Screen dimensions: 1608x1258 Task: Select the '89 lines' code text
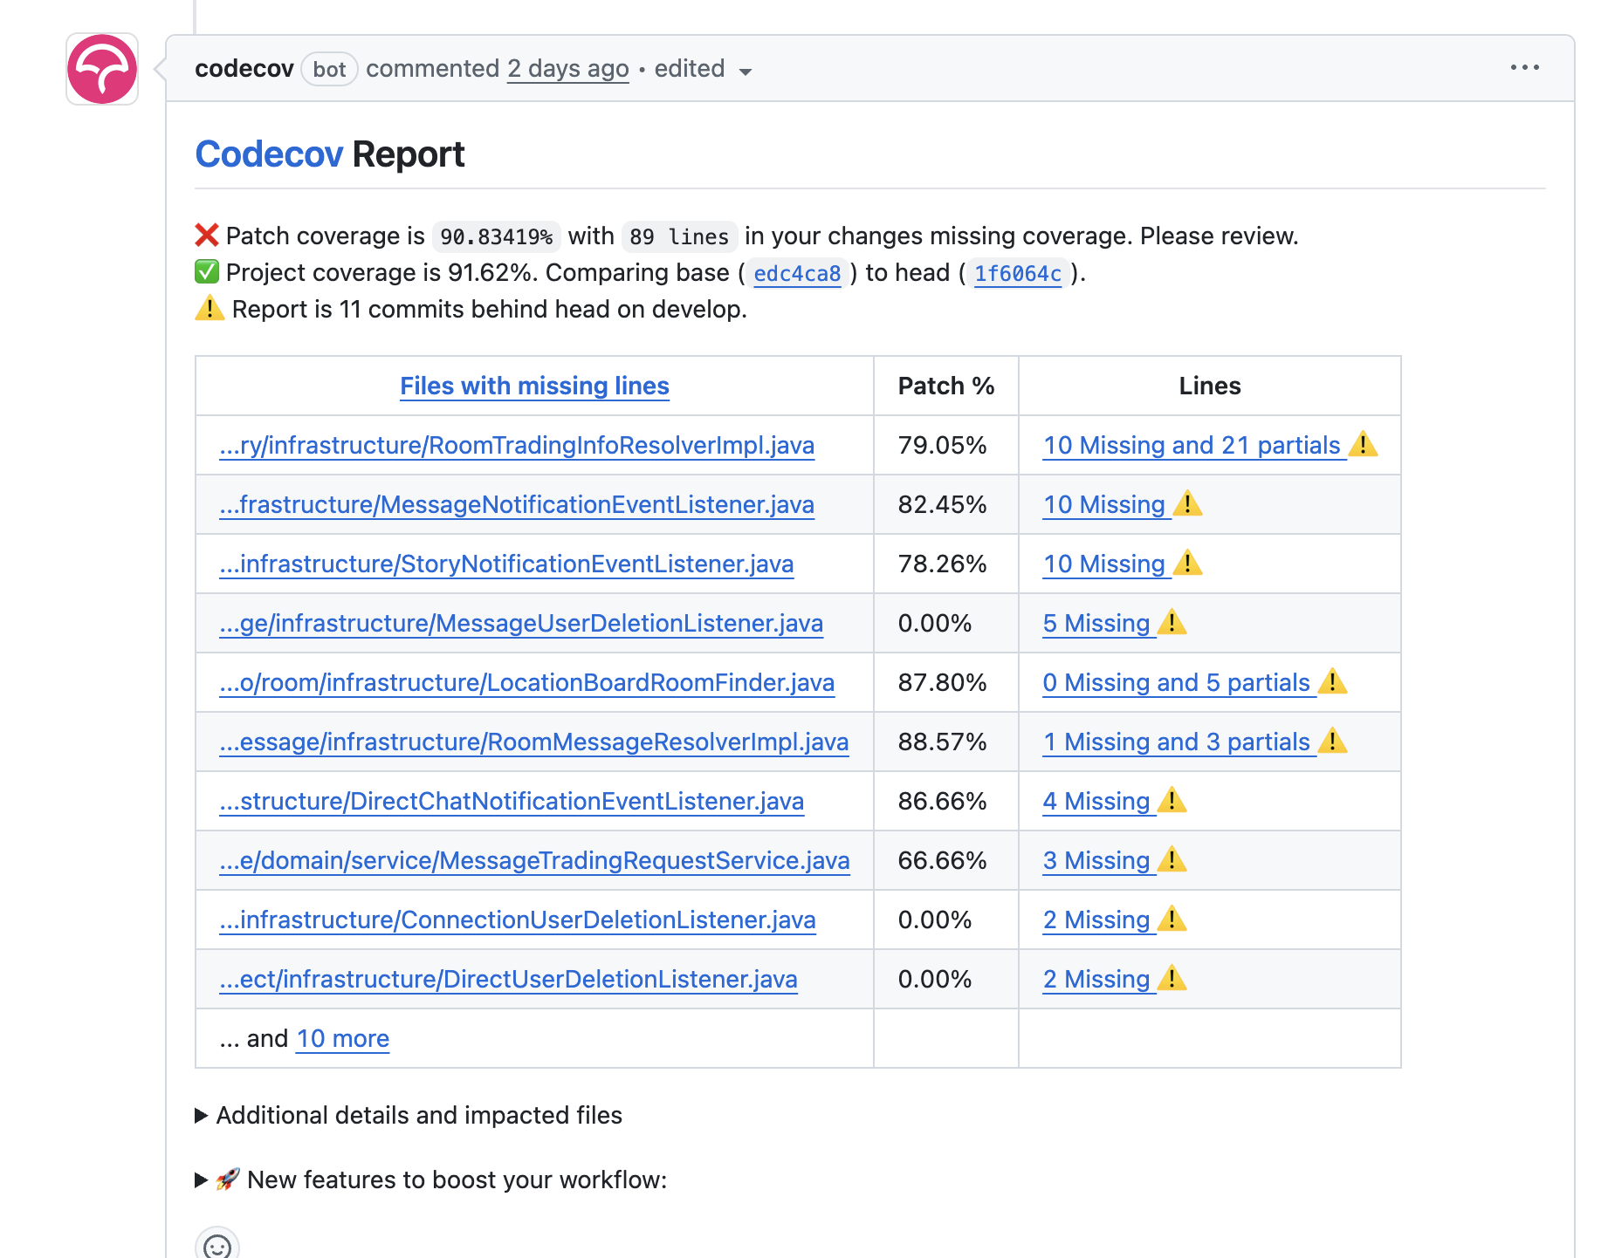[679, 236]
